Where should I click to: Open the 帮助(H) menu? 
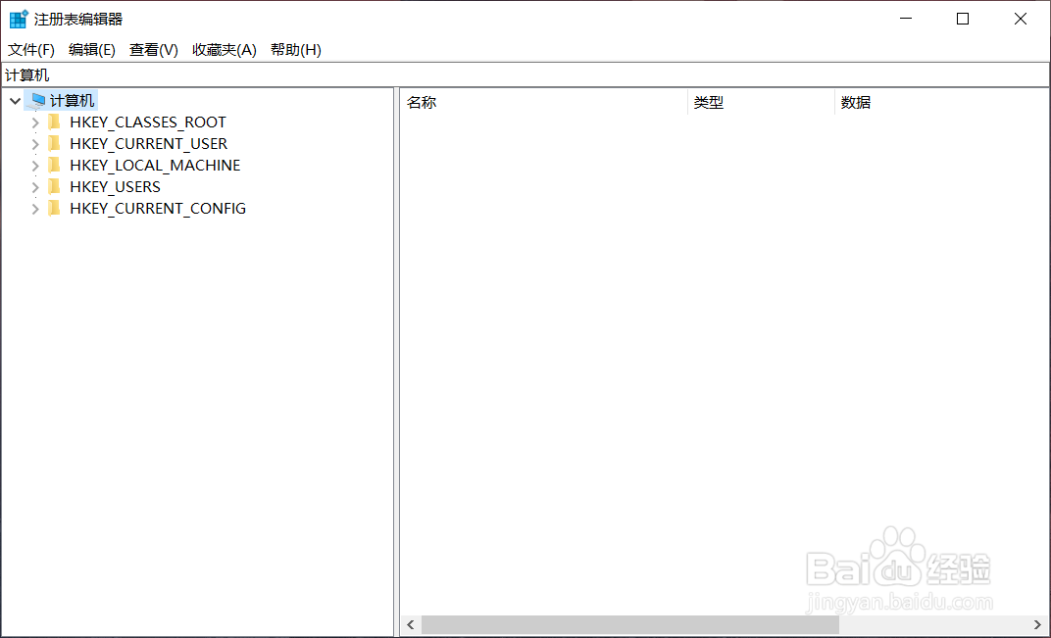[x=296, y=50]
